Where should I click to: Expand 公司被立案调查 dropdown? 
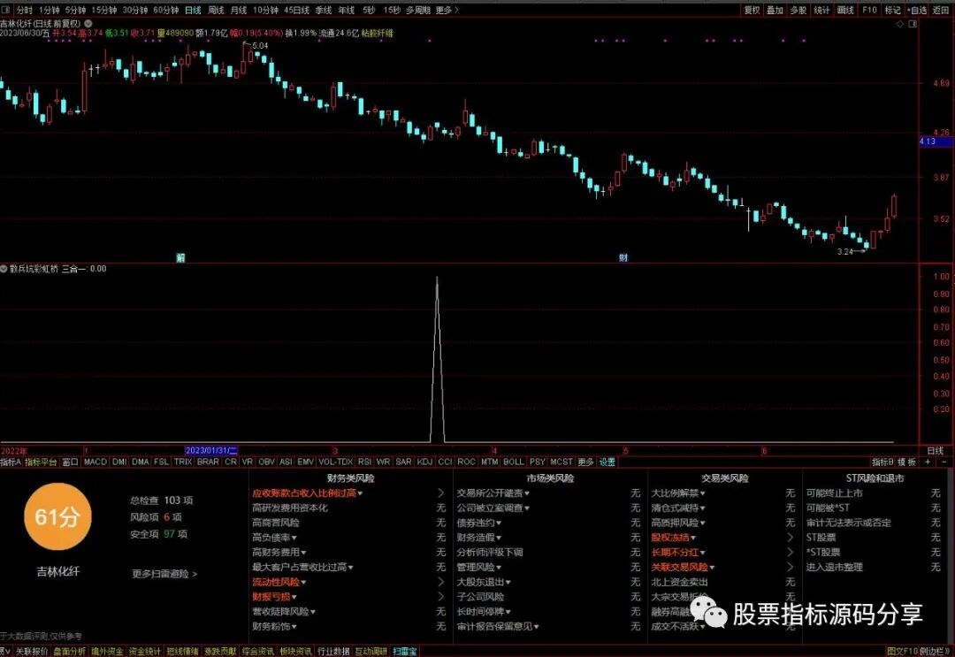527,508
